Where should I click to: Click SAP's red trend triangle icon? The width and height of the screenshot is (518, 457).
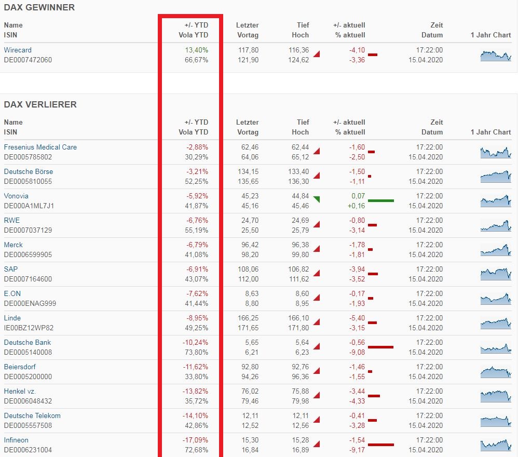pos(317,273)
